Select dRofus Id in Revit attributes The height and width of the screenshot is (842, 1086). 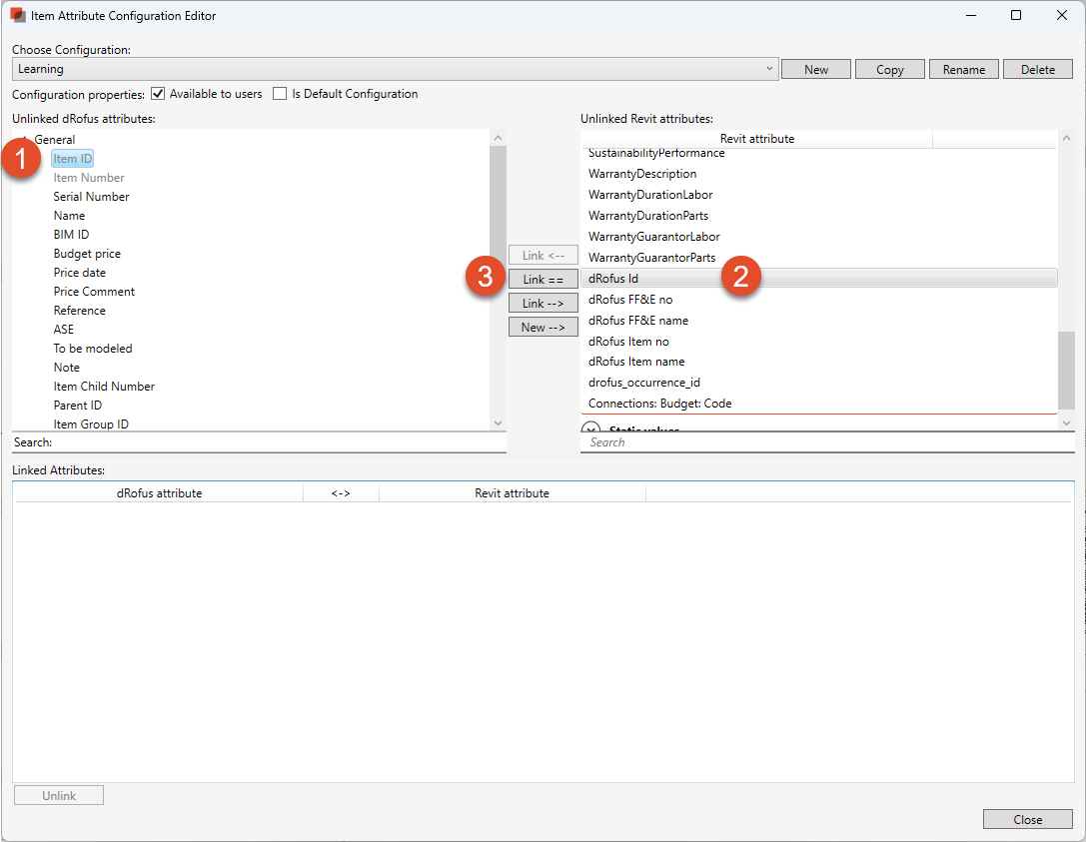(613, 279)
